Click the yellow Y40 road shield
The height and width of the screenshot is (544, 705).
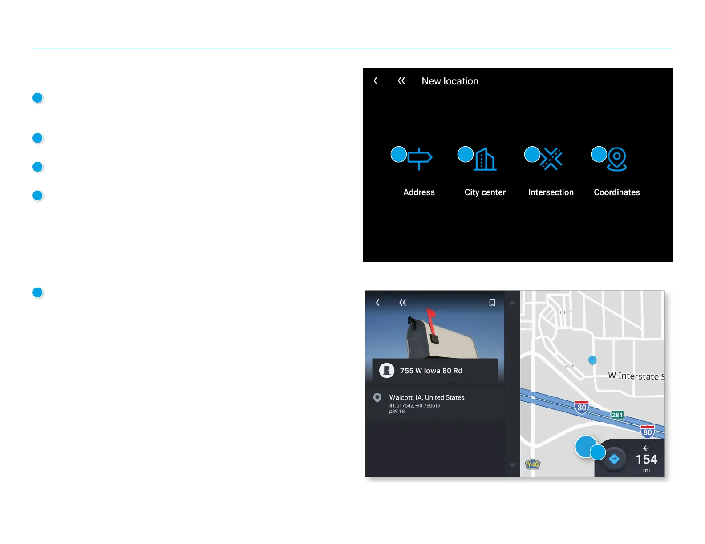pos(533,464)
